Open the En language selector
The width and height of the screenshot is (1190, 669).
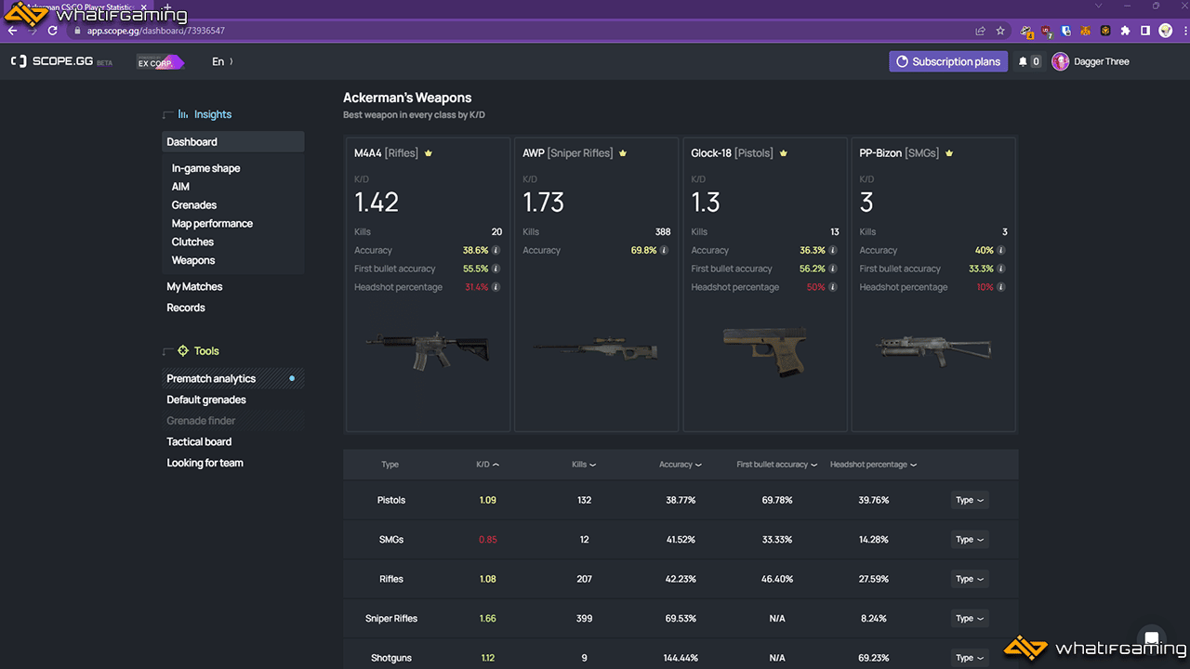pyautogui.click(x=222, y=61)
